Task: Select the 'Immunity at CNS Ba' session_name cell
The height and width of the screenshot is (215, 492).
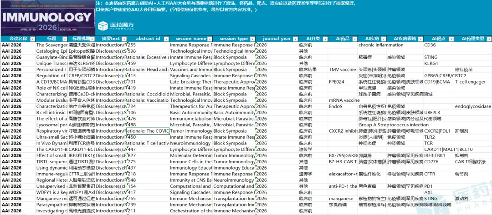Action: [191, 180]
